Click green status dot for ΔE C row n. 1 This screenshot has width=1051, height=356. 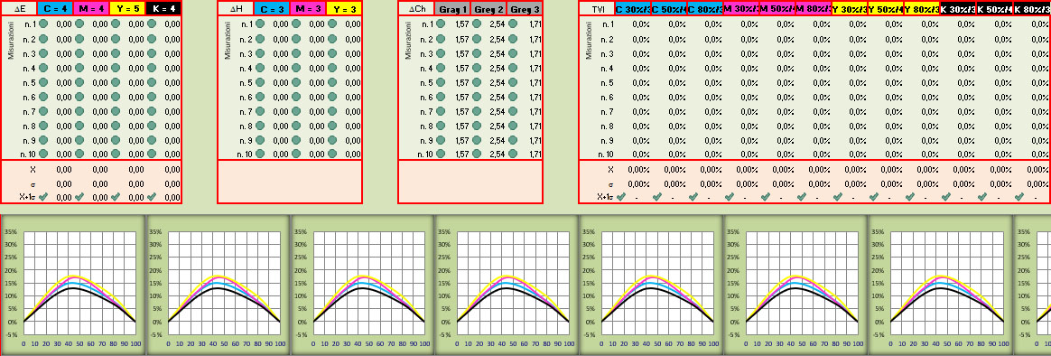[43, 24]
